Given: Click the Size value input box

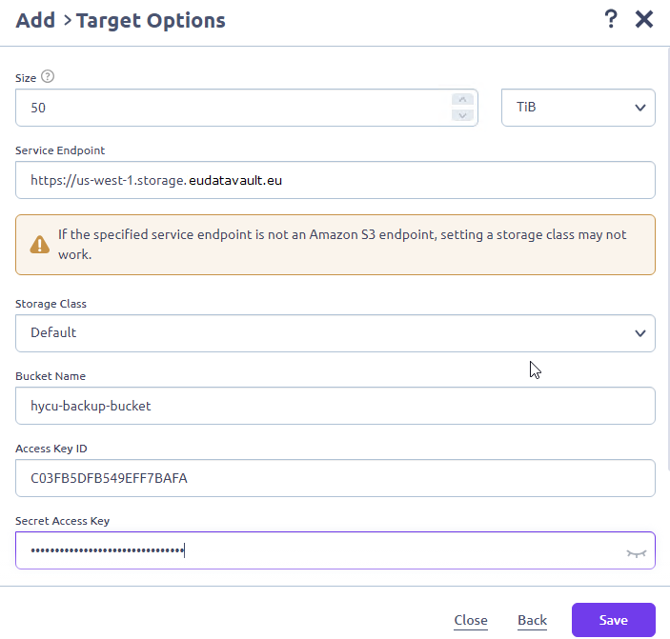Looking at the screenshot, I should click(x=247, y=108).
